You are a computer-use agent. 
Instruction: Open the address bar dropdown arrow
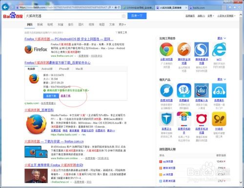point(113,7)
